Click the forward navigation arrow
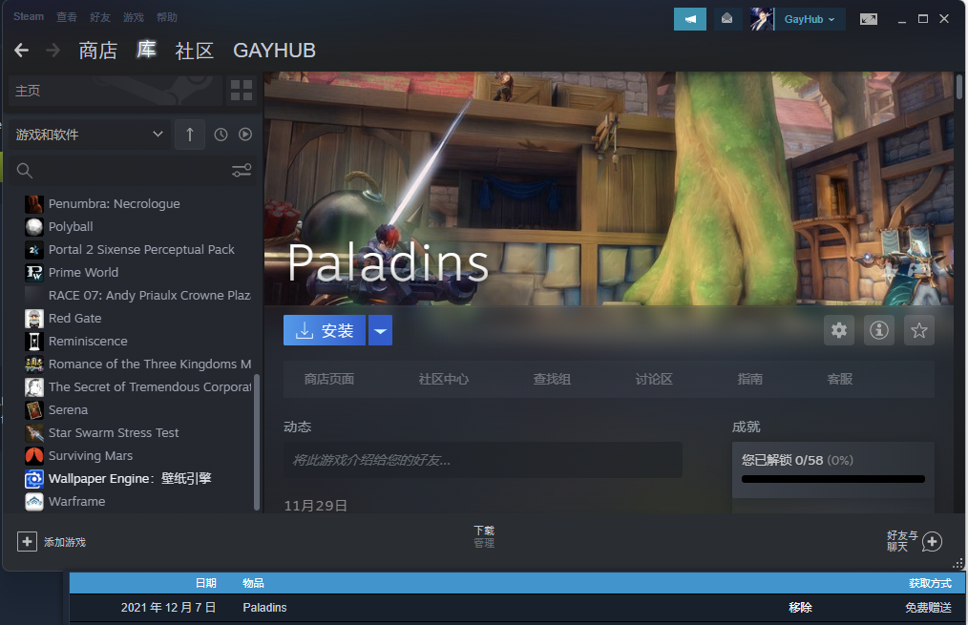Screen dimensions: 968x625 [x=53, y=50]
